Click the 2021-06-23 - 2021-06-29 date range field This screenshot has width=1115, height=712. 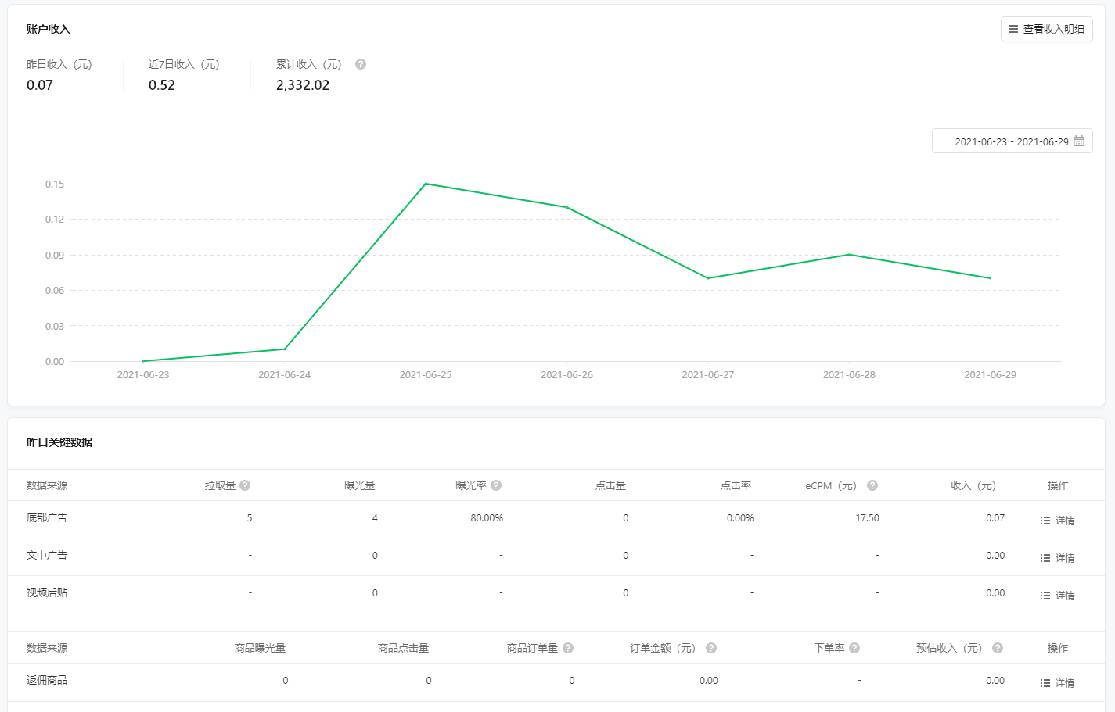tap(1011, 141)
